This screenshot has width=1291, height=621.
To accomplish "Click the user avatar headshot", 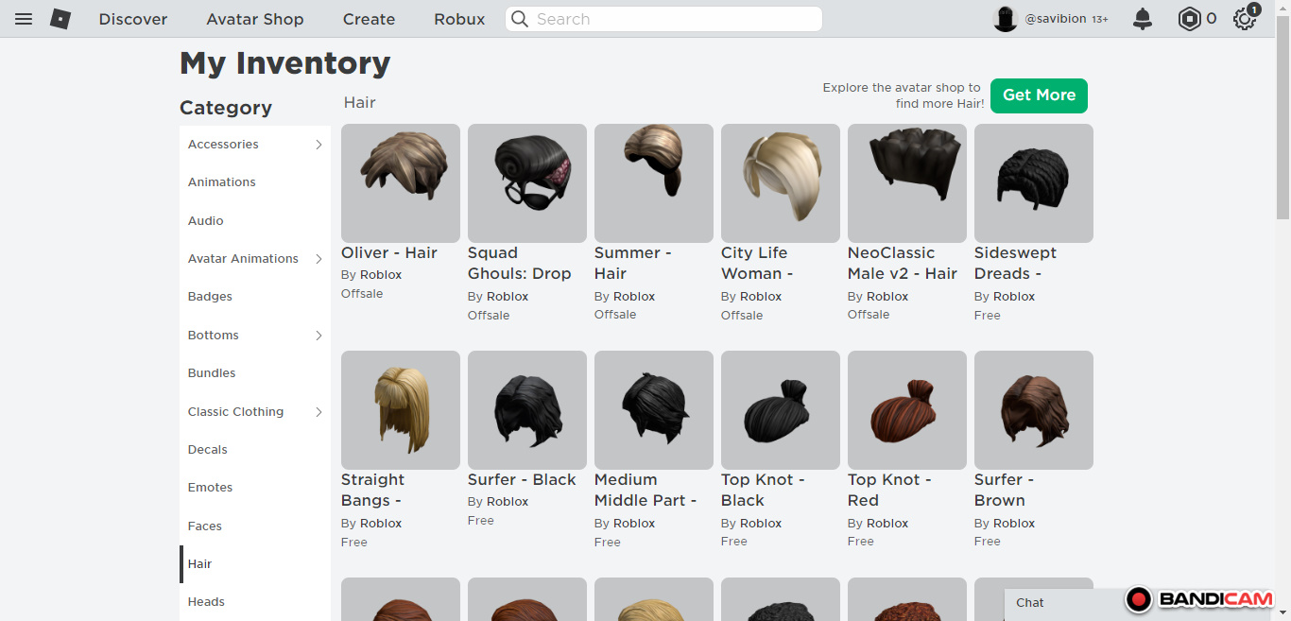I will tap(1005, 19).
